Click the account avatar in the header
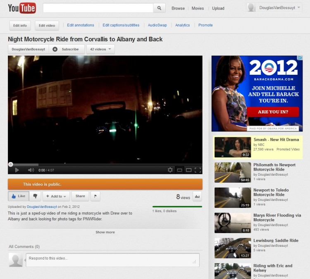310x279 pixels. [251, 8]
